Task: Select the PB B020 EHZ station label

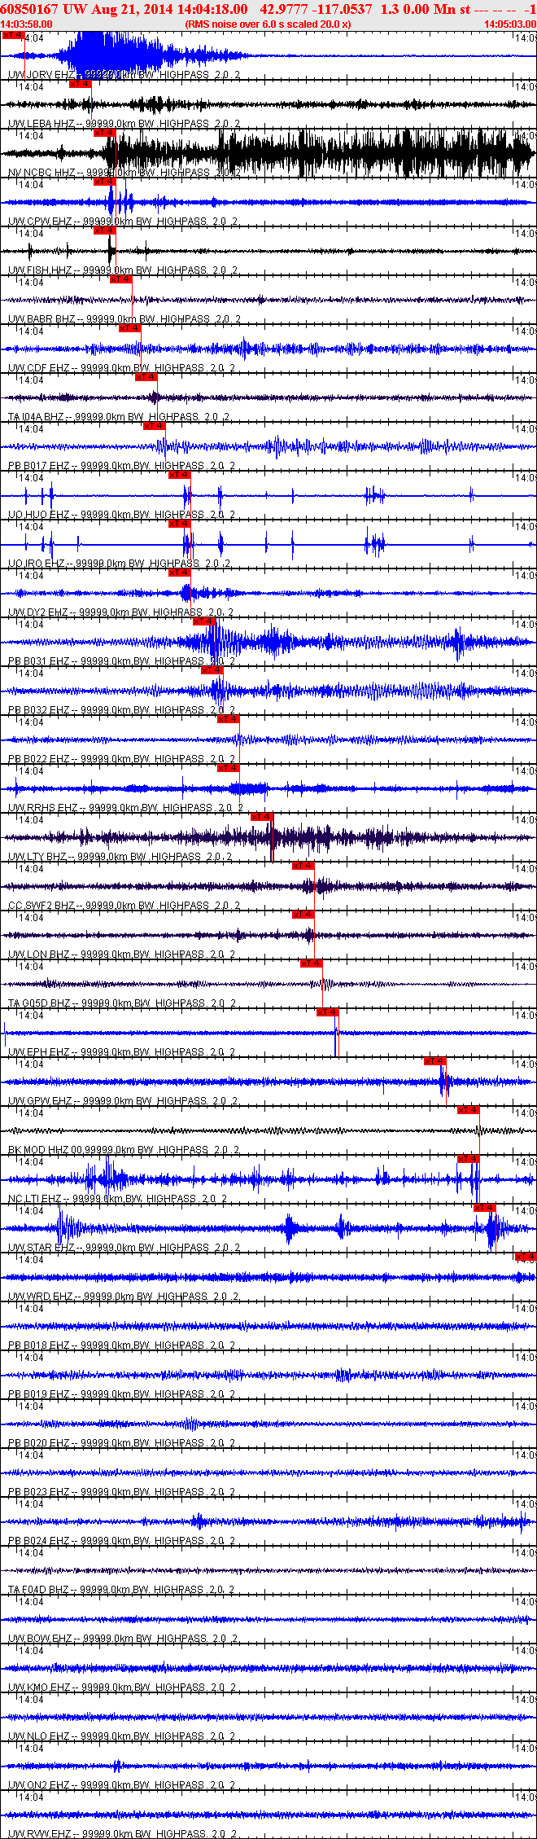Action: pos(40,1443)
